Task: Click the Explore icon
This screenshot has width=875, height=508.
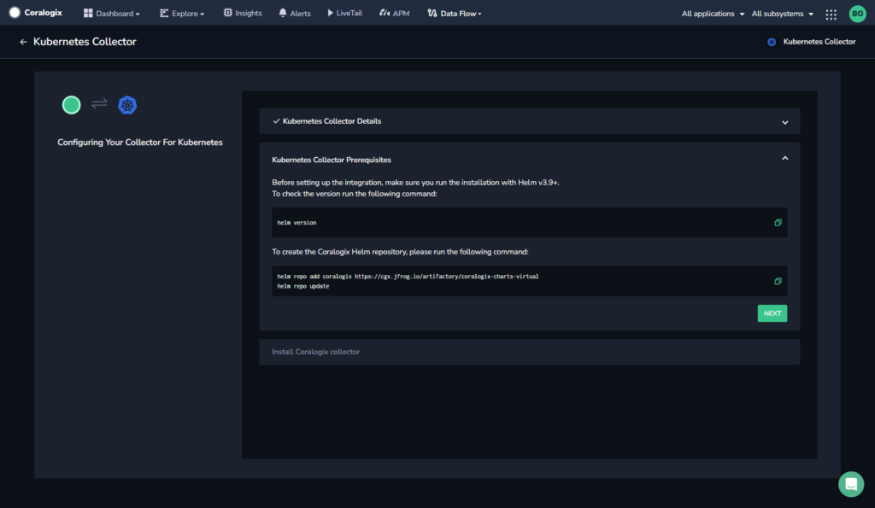Action: [x=164, y=13]
